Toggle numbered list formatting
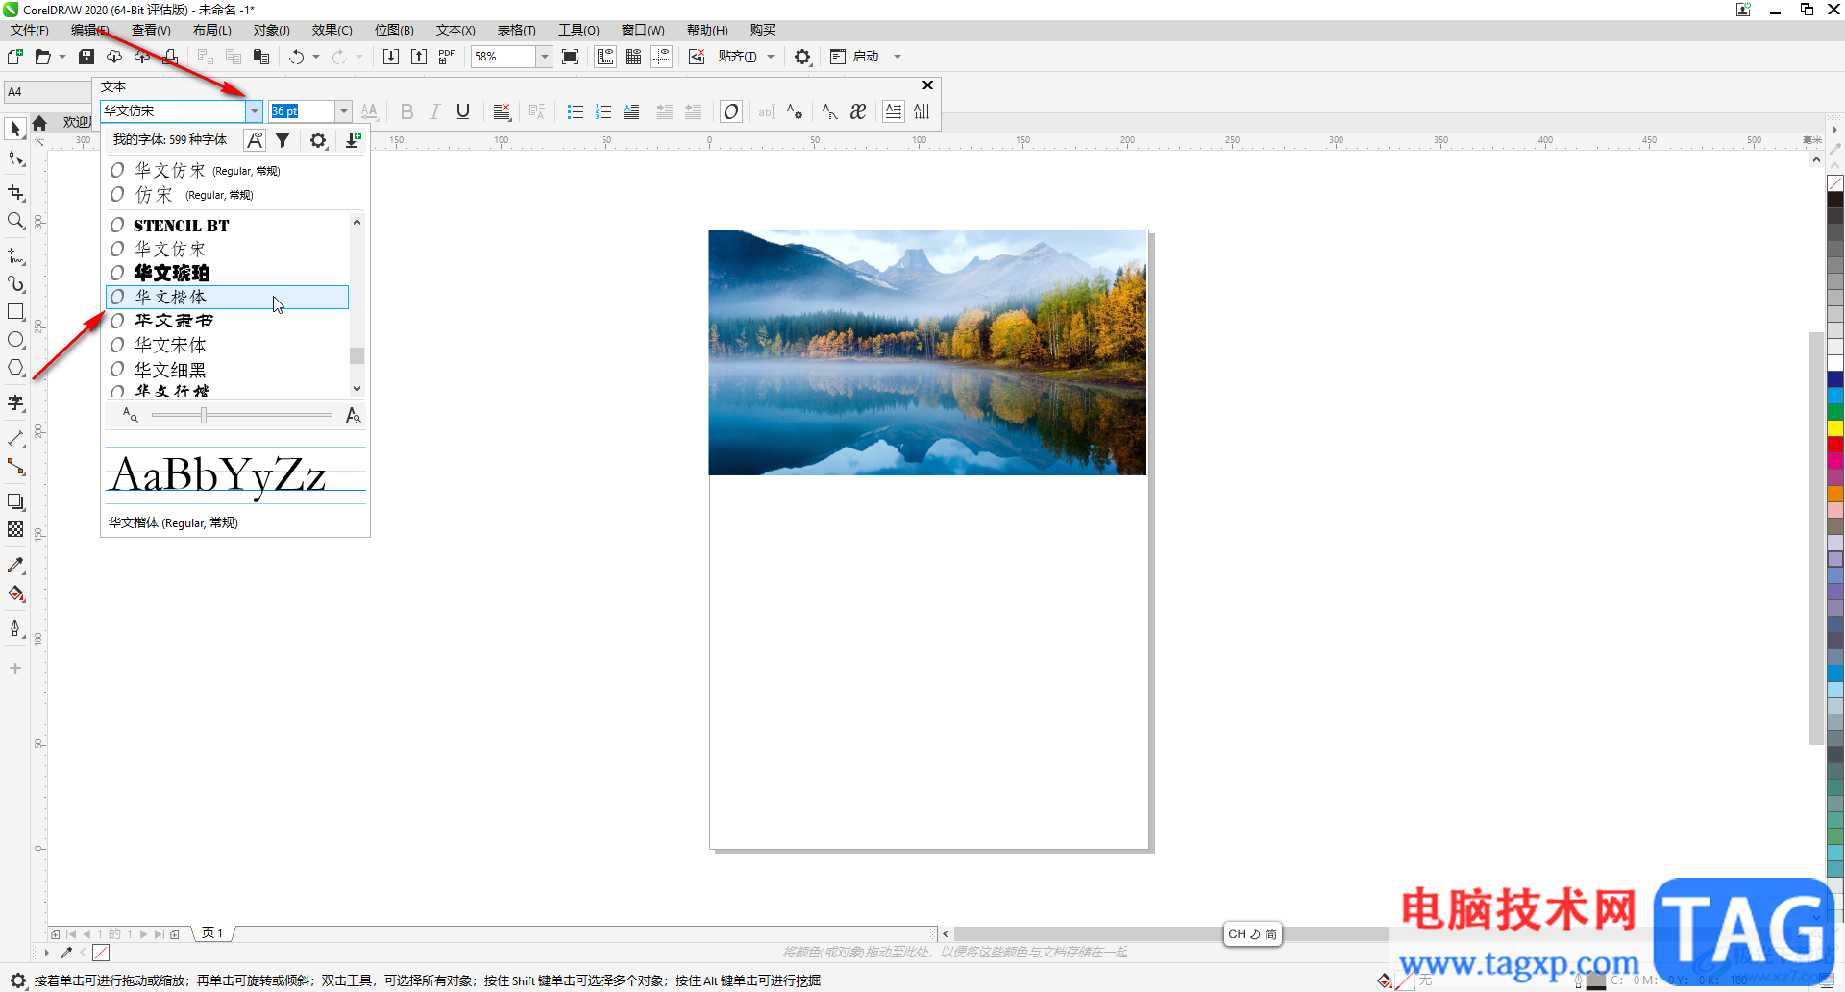Image resolution: width=1845 pixels, height=992 pixels. 603,111
